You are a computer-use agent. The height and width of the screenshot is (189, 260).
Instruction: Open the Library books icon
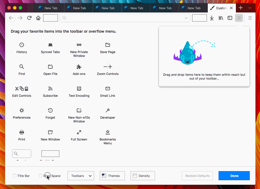[x=221, y=18]
